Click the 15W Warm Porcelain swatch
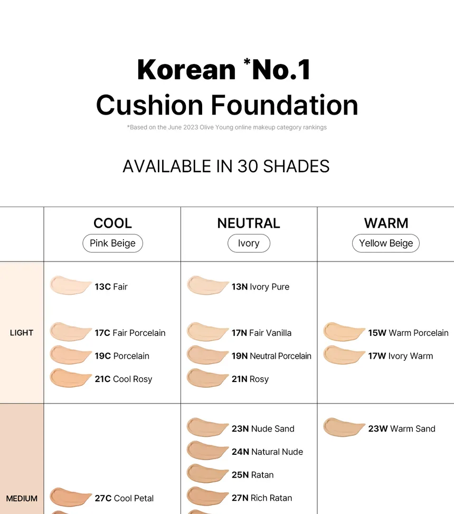The height and width of the screenshot is (514, 454). click(344, 332)
